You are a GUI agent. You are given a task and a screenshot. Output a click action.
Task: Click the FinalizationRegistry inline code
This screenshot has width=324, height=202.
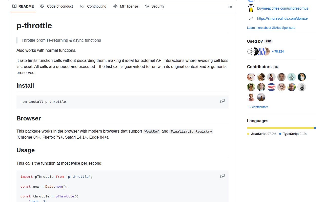[x=191, y=132]
